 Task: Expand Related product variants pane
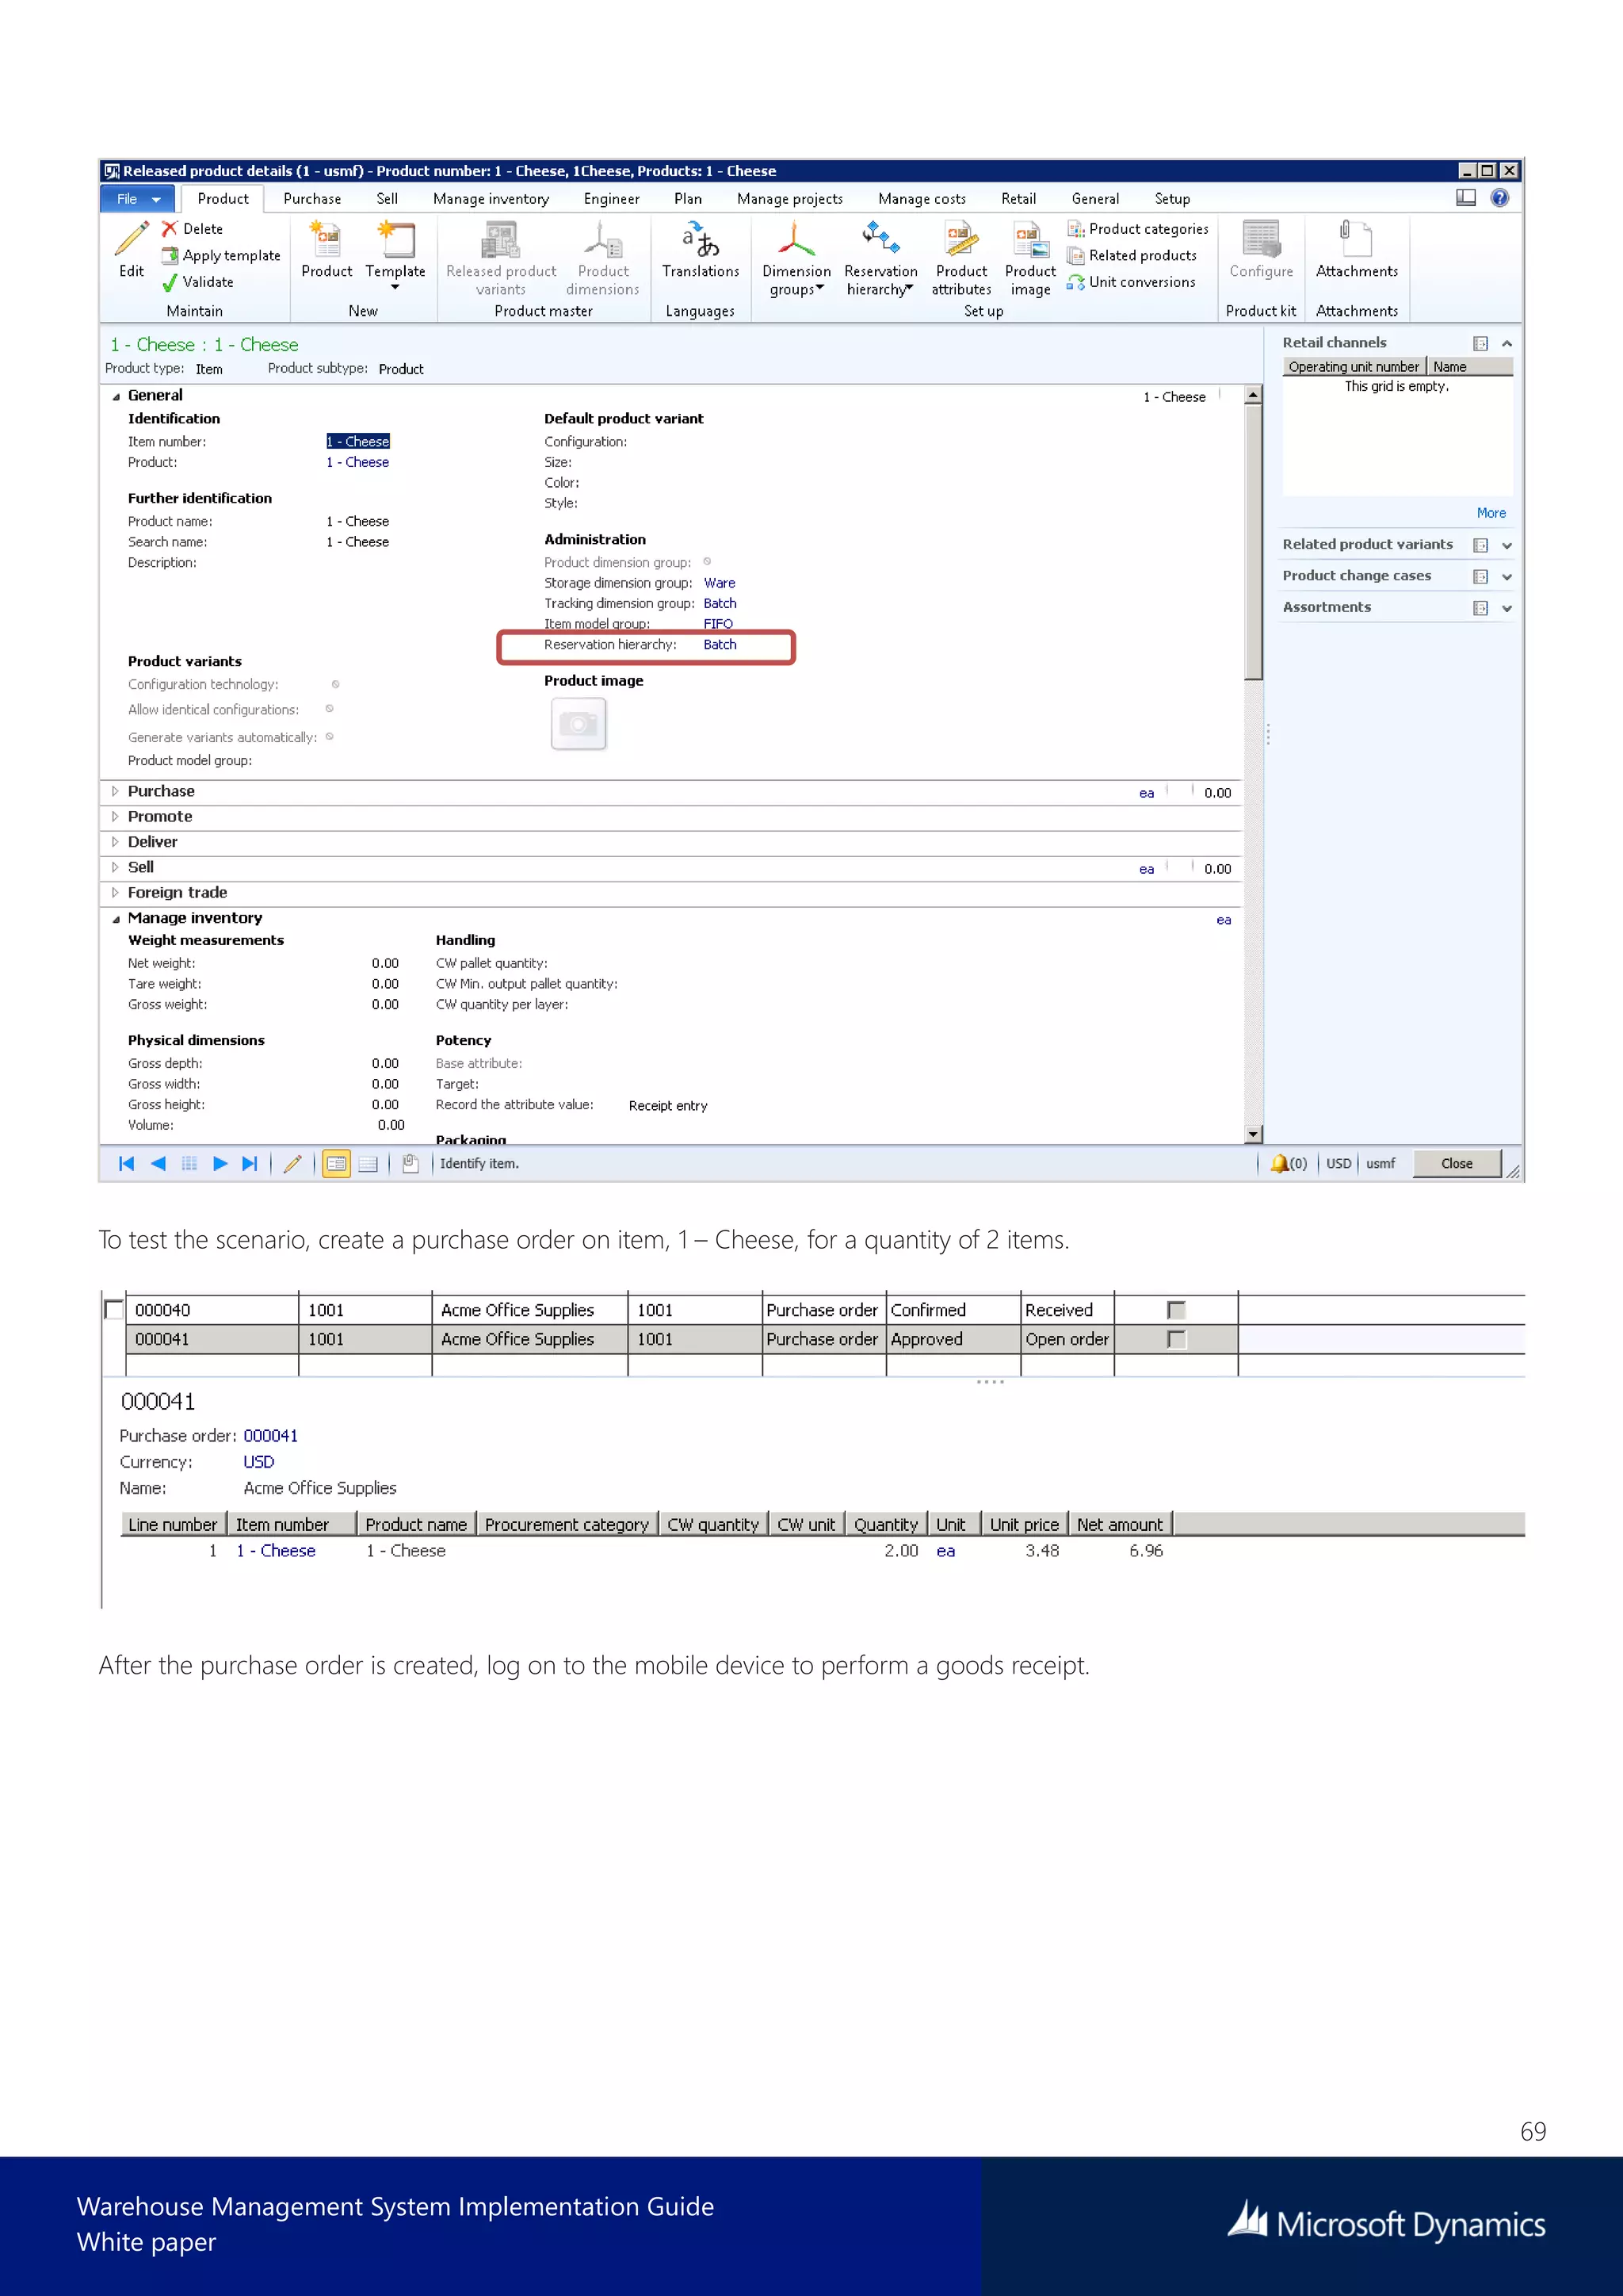(1507, 546)
